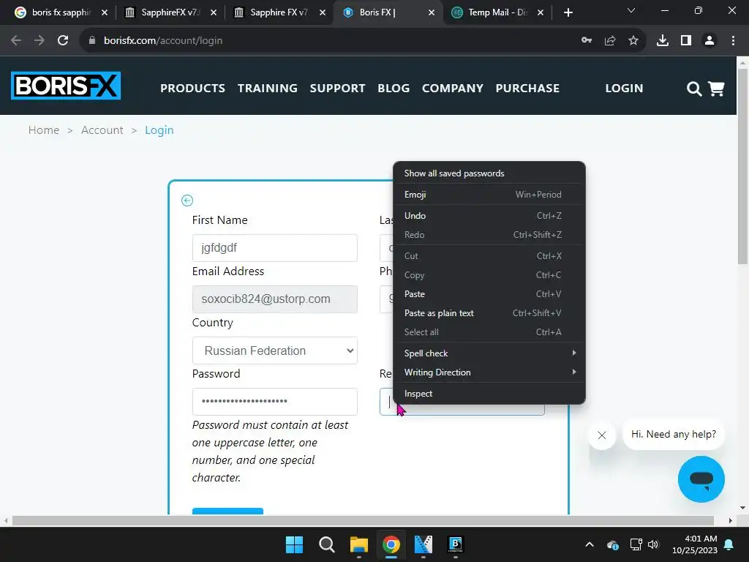Open the tab search chevron
Image resolution: width=749 pixels, height=562 pixels.
click(631, 10)
